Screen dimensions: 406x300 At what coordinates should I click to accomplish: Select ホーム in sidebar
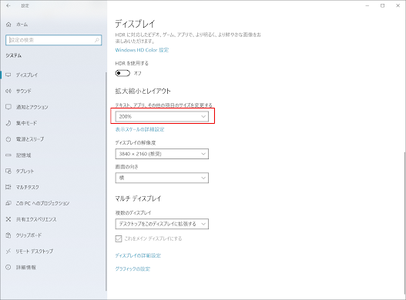pos(22,25)
